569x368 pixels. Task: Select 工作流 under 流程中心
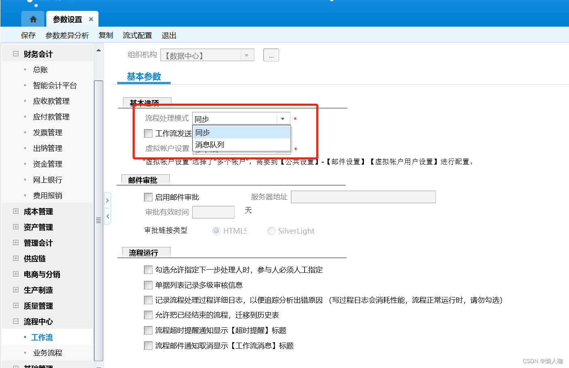(x=42, y=337)
